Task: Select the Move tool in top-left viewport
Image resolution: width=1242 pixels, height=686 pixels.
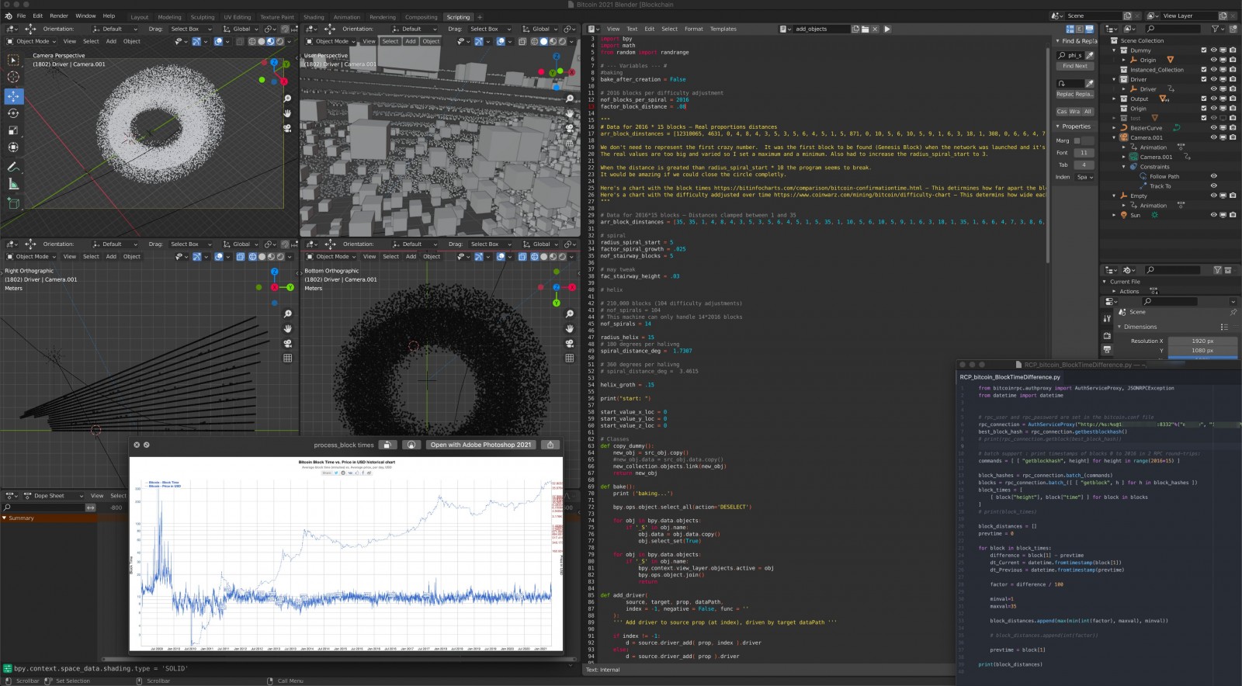Action: (13, 96)
